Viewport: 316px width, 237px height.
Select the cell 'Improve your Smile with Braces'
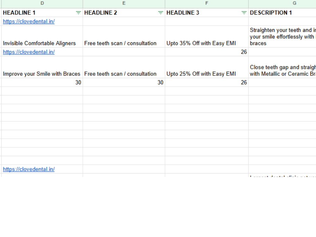tap(42, 67)
